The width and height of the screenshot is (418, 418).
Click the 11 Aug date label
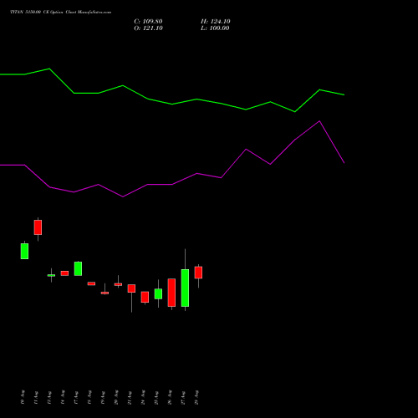pos(36,397)
